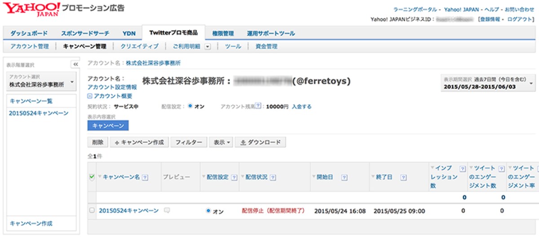Open the ヘルプ link in header
539x241 pixels.
click(x=492, y=9)
